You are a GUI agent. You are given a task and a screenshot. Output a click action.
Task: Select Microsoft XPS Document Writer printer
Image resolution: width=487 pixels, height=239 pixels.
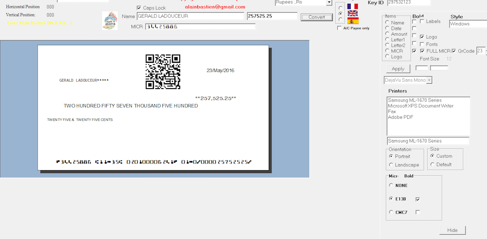(x=421, y=106)
